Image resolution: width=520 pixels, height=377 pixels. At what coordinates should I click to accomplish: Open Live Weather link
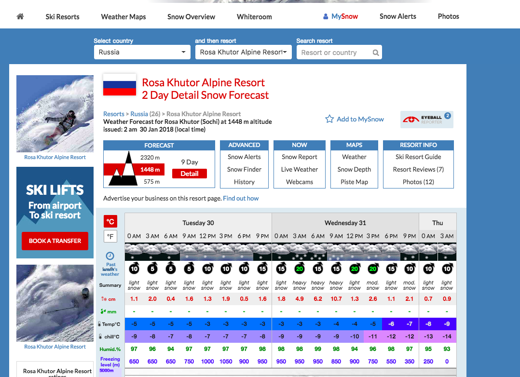point(300,169)
